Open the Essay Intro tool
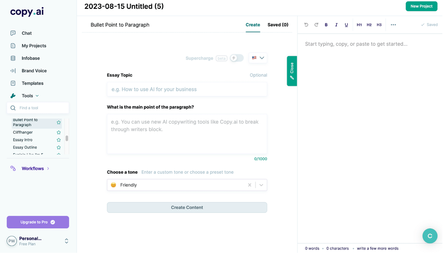Screen dimensions: 444x254 coord(22,140)
